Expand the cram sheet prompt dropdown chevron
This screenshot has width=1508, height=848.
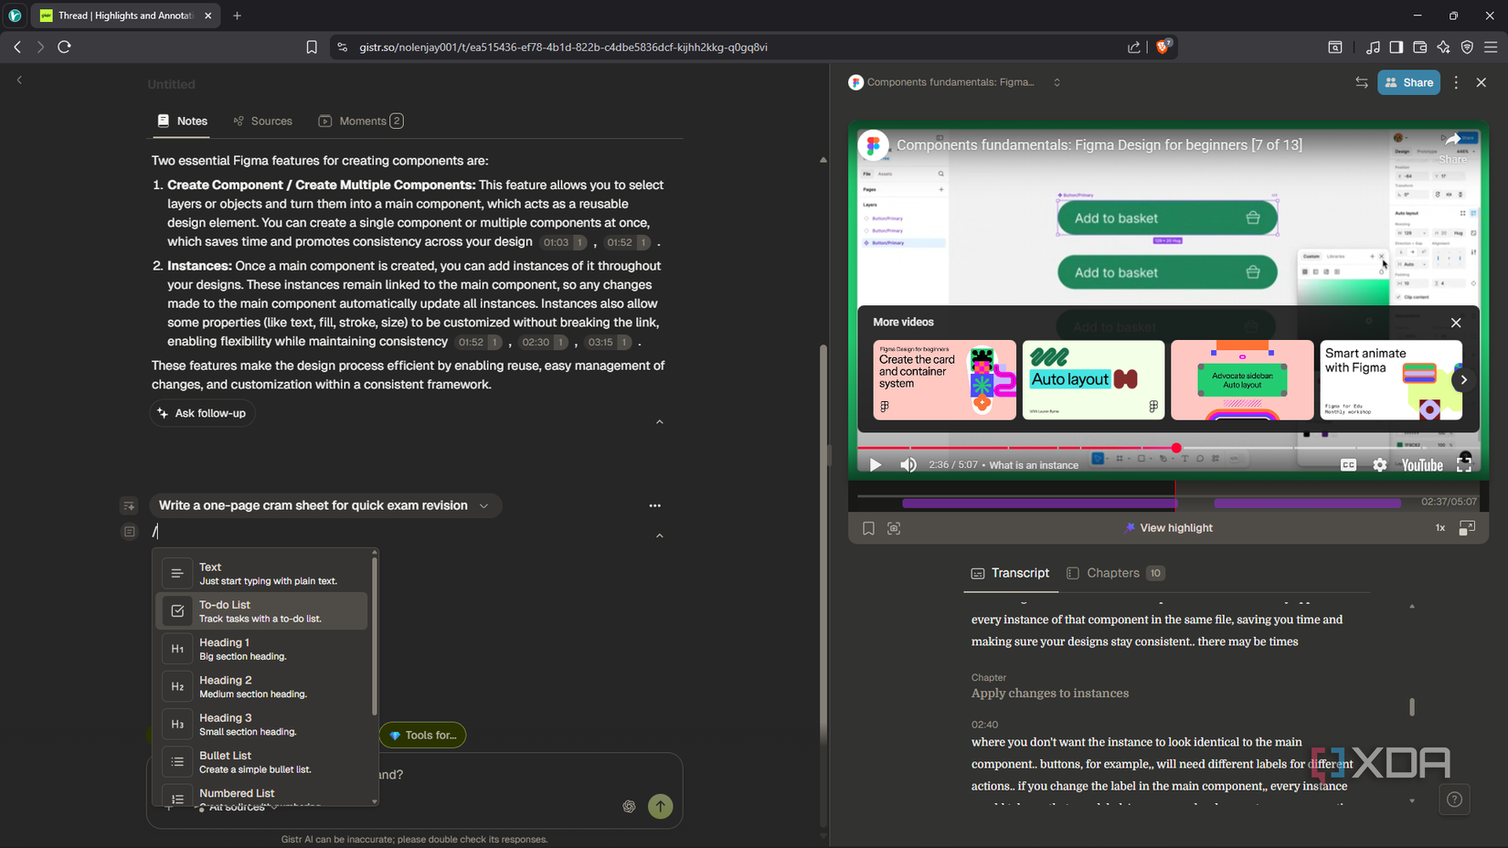click(483, 505)
